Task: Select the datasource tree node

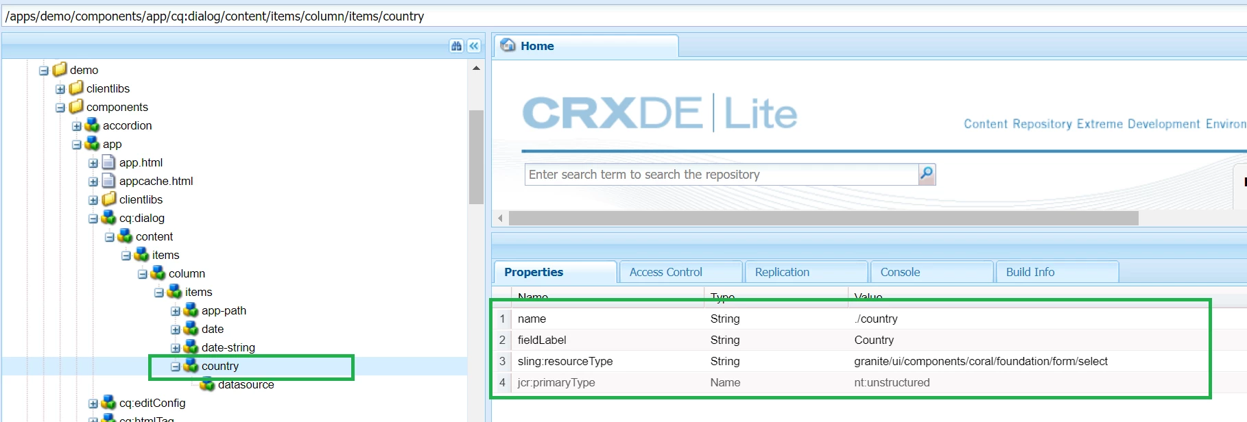Action: 246,384
